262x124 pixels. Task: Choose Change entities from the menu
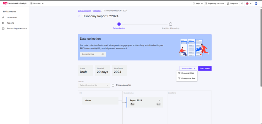(187, 73)
